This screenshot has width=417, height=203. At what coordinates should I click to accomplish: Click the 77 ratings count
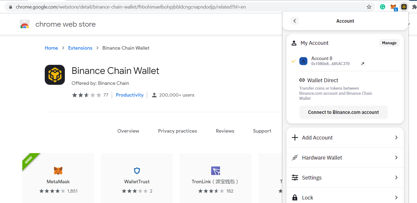pyautogui.click(x=106, y=95)
